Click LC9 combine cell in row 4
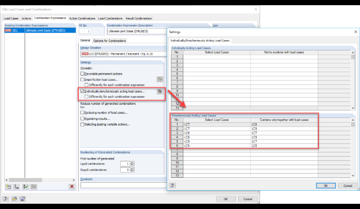This screenshot has height=209, width=360. [284, 137]
